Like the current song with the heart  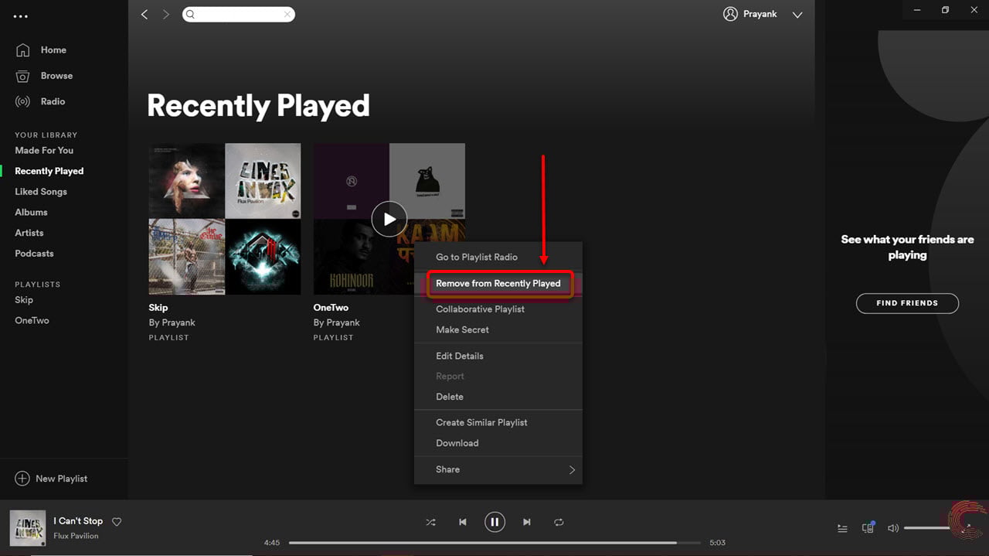tap(117, 522)
